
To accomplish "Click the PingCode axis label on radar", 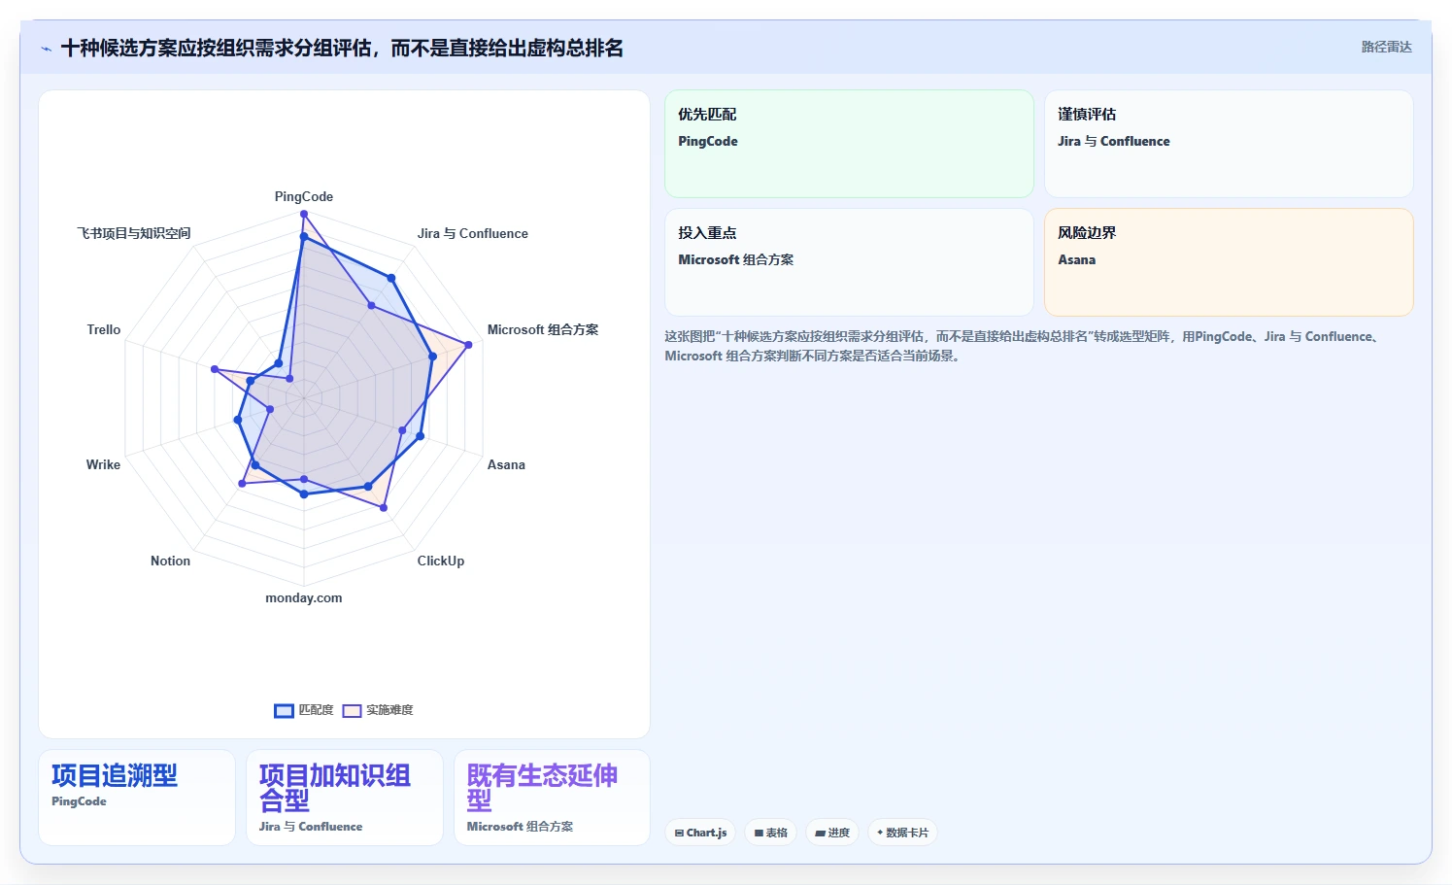I will (304, 196).
